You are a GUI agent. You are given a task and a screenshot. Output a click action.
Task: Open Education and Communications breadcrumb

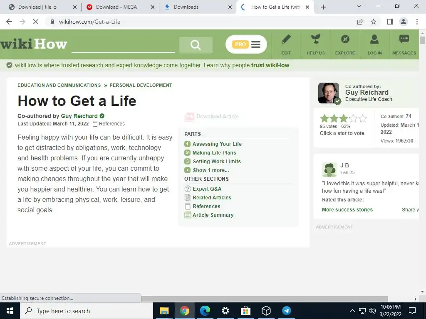[x=59, y=85]
